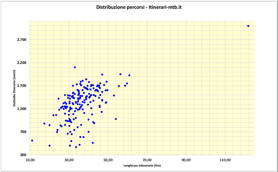Select the 1.200 vertical axis label

22,109
